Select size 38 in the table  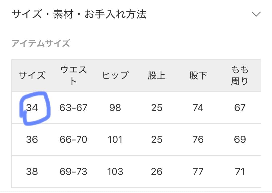pyautogui.click(x=32, y=172)
